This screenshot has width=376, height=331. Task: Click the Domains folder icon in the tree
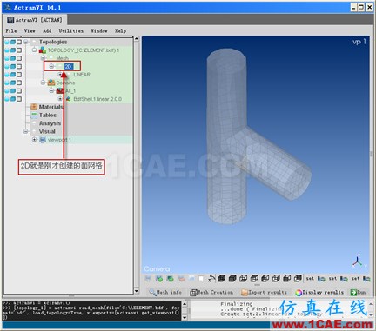tap(51, 83)
